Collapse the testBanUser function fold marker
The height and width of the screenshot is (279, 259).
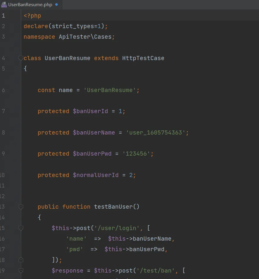(21, 207)
